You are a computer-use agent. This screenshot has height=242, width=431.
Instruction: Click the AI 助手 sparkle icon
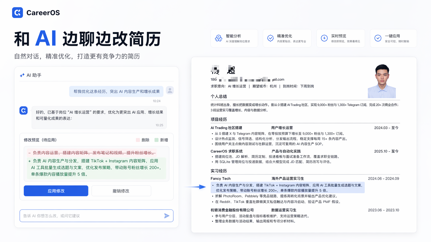(22, 75)
